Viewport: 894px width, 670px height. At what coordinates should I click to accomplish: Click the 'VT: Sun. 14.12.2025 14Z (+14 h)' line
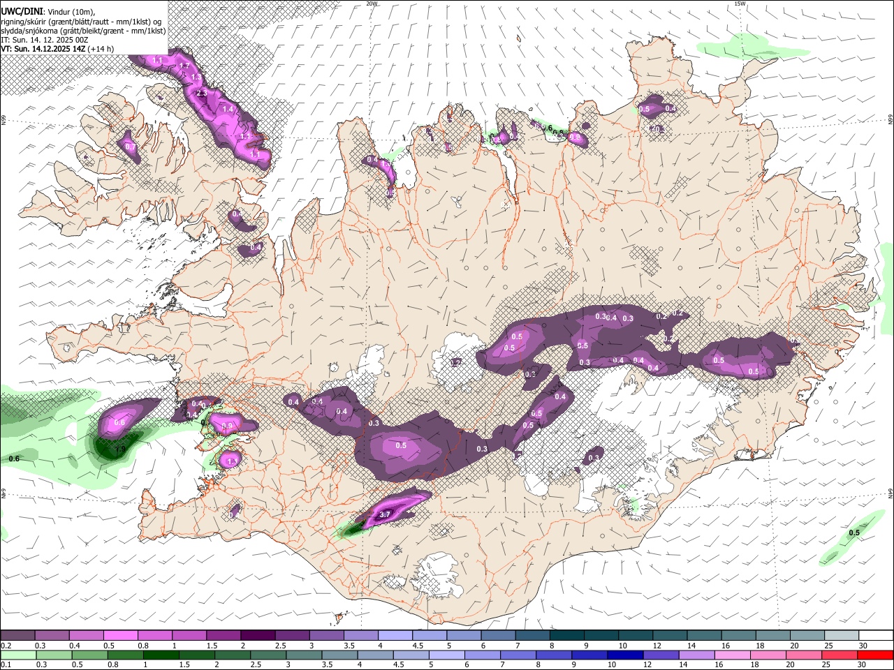click(57, 49)
